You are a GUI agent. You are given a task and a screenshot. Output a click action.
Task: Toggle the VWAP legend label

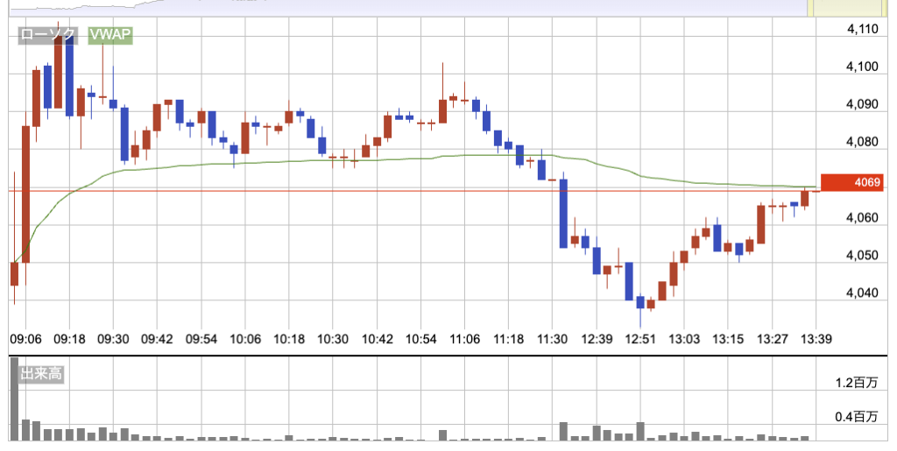click(109, 36)
